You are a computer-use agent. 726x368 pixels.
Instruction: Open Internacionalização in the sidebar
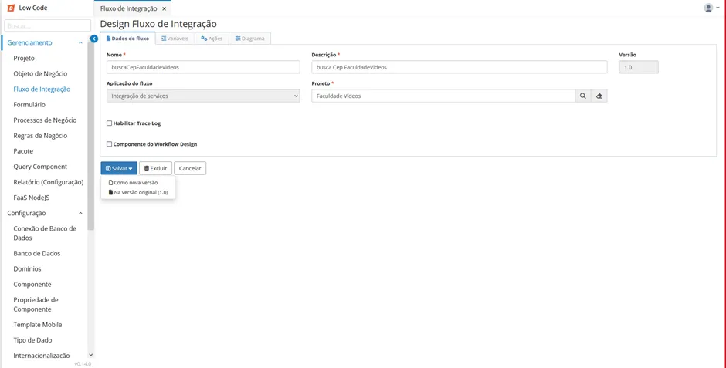pyautogui.click(x=42, y=356)
